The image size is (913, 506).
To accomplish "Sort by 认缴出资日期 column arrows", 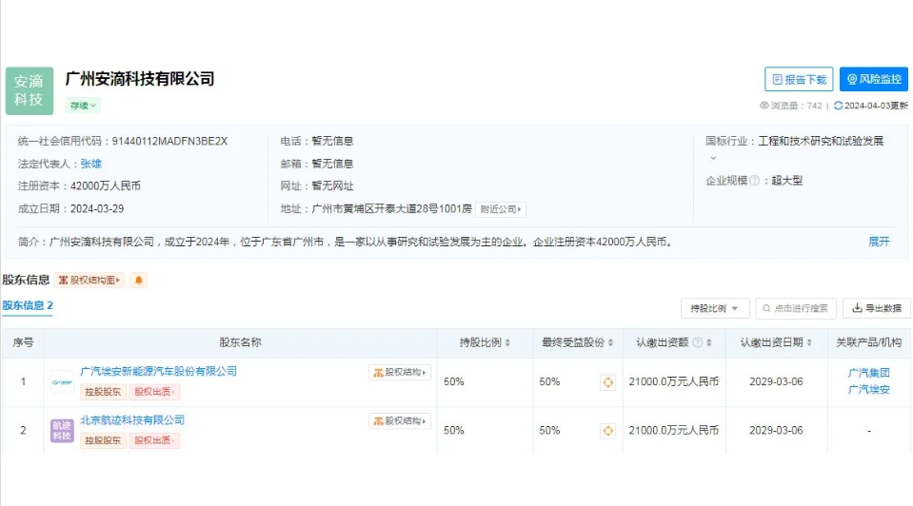I will click(809, 342).
